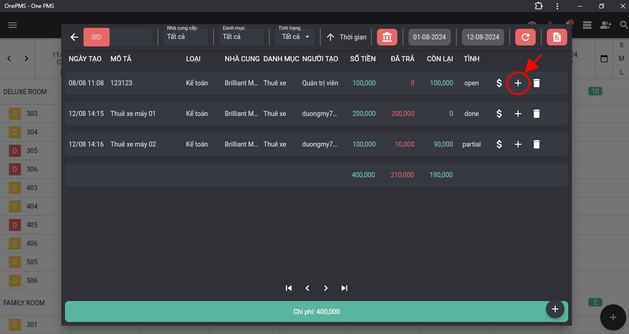Select the Thuê xe máy 02 description

[133, 144]
